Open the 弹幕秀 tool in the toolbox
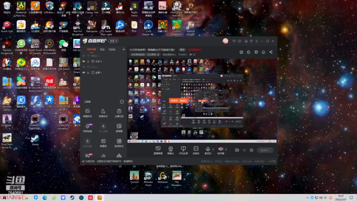The width and height of the screenshot is (357, 201). coord(103,143)
